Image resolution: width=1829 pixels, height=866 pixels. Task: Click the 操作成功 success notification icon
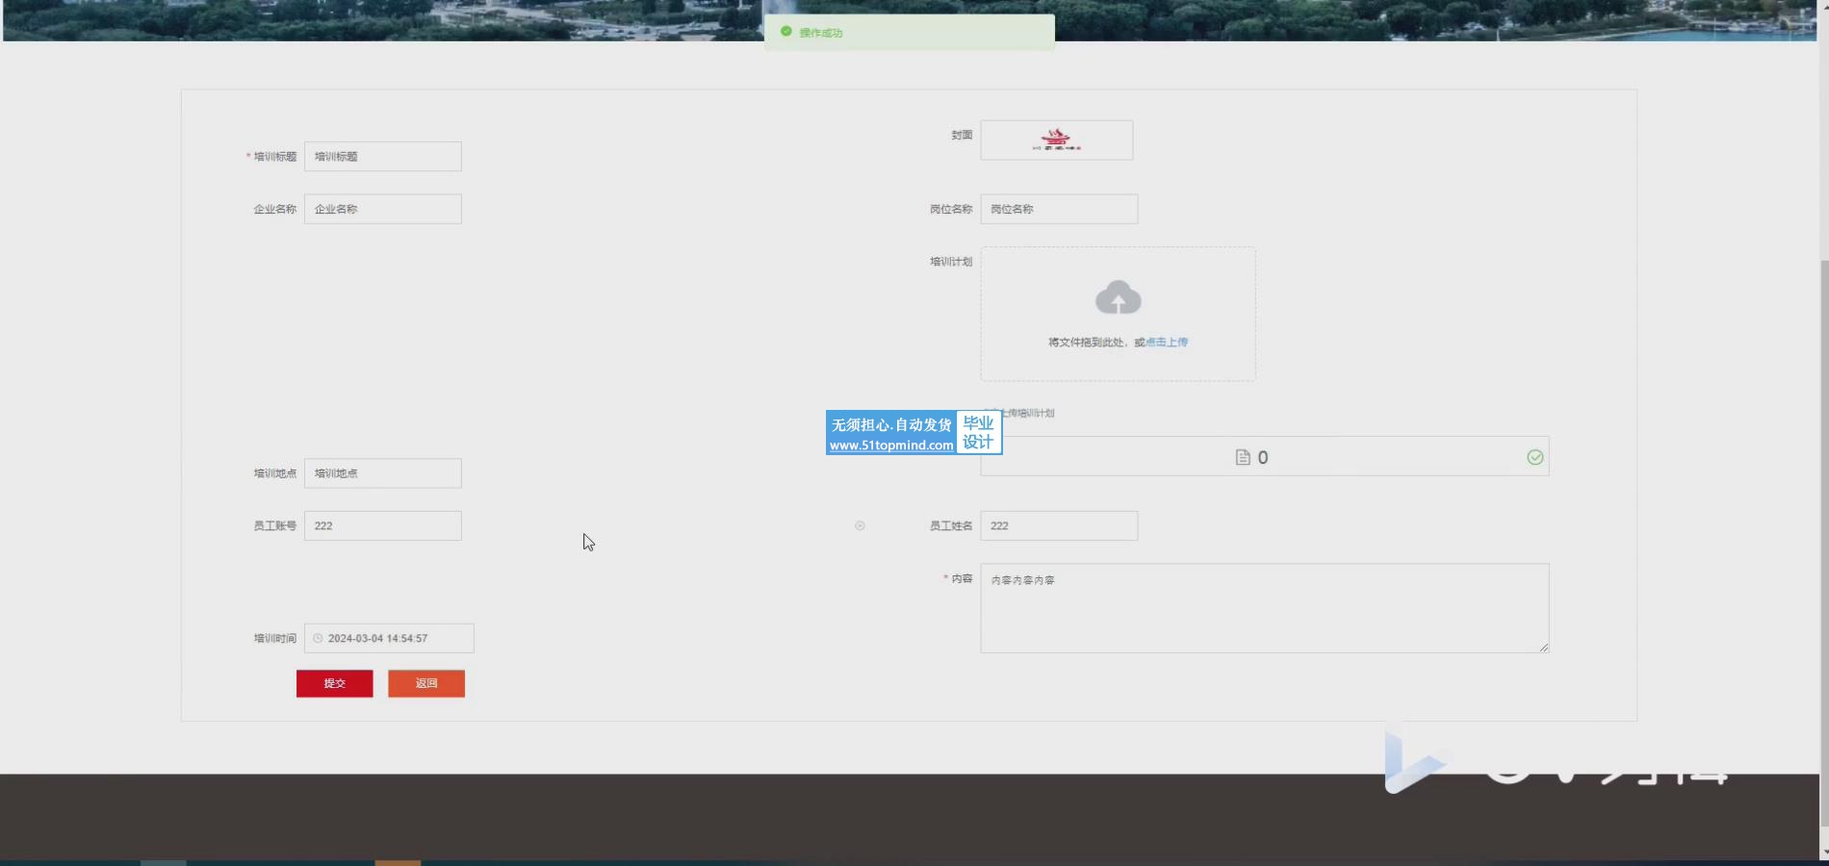(786, 32)
